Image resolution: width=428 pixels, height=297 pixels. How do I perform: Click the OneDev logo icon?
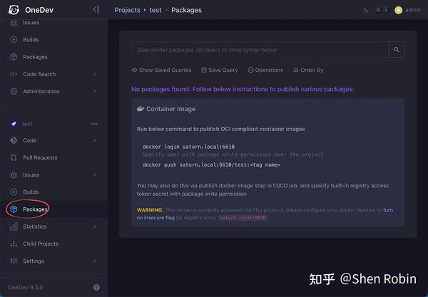pos(14,10)
